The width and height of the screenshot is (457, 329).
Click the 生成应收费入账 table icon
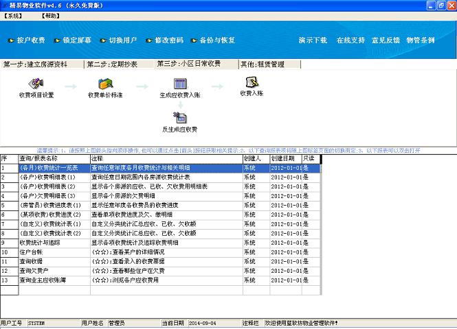(180, 84)
